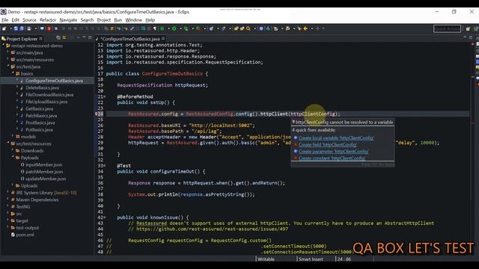Image resolution: width=479 pixels, height=269 pixels.
Task: Click the Last Edit Location icon
Action: tap(299, 28)
